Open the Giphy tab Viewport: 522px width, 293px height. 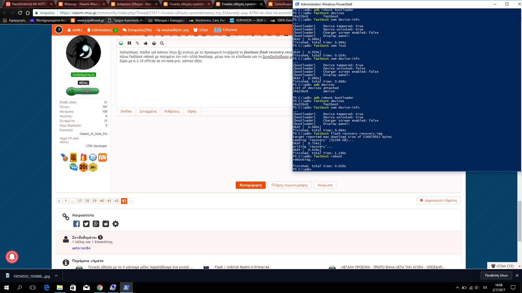click(x=192, y=112)
